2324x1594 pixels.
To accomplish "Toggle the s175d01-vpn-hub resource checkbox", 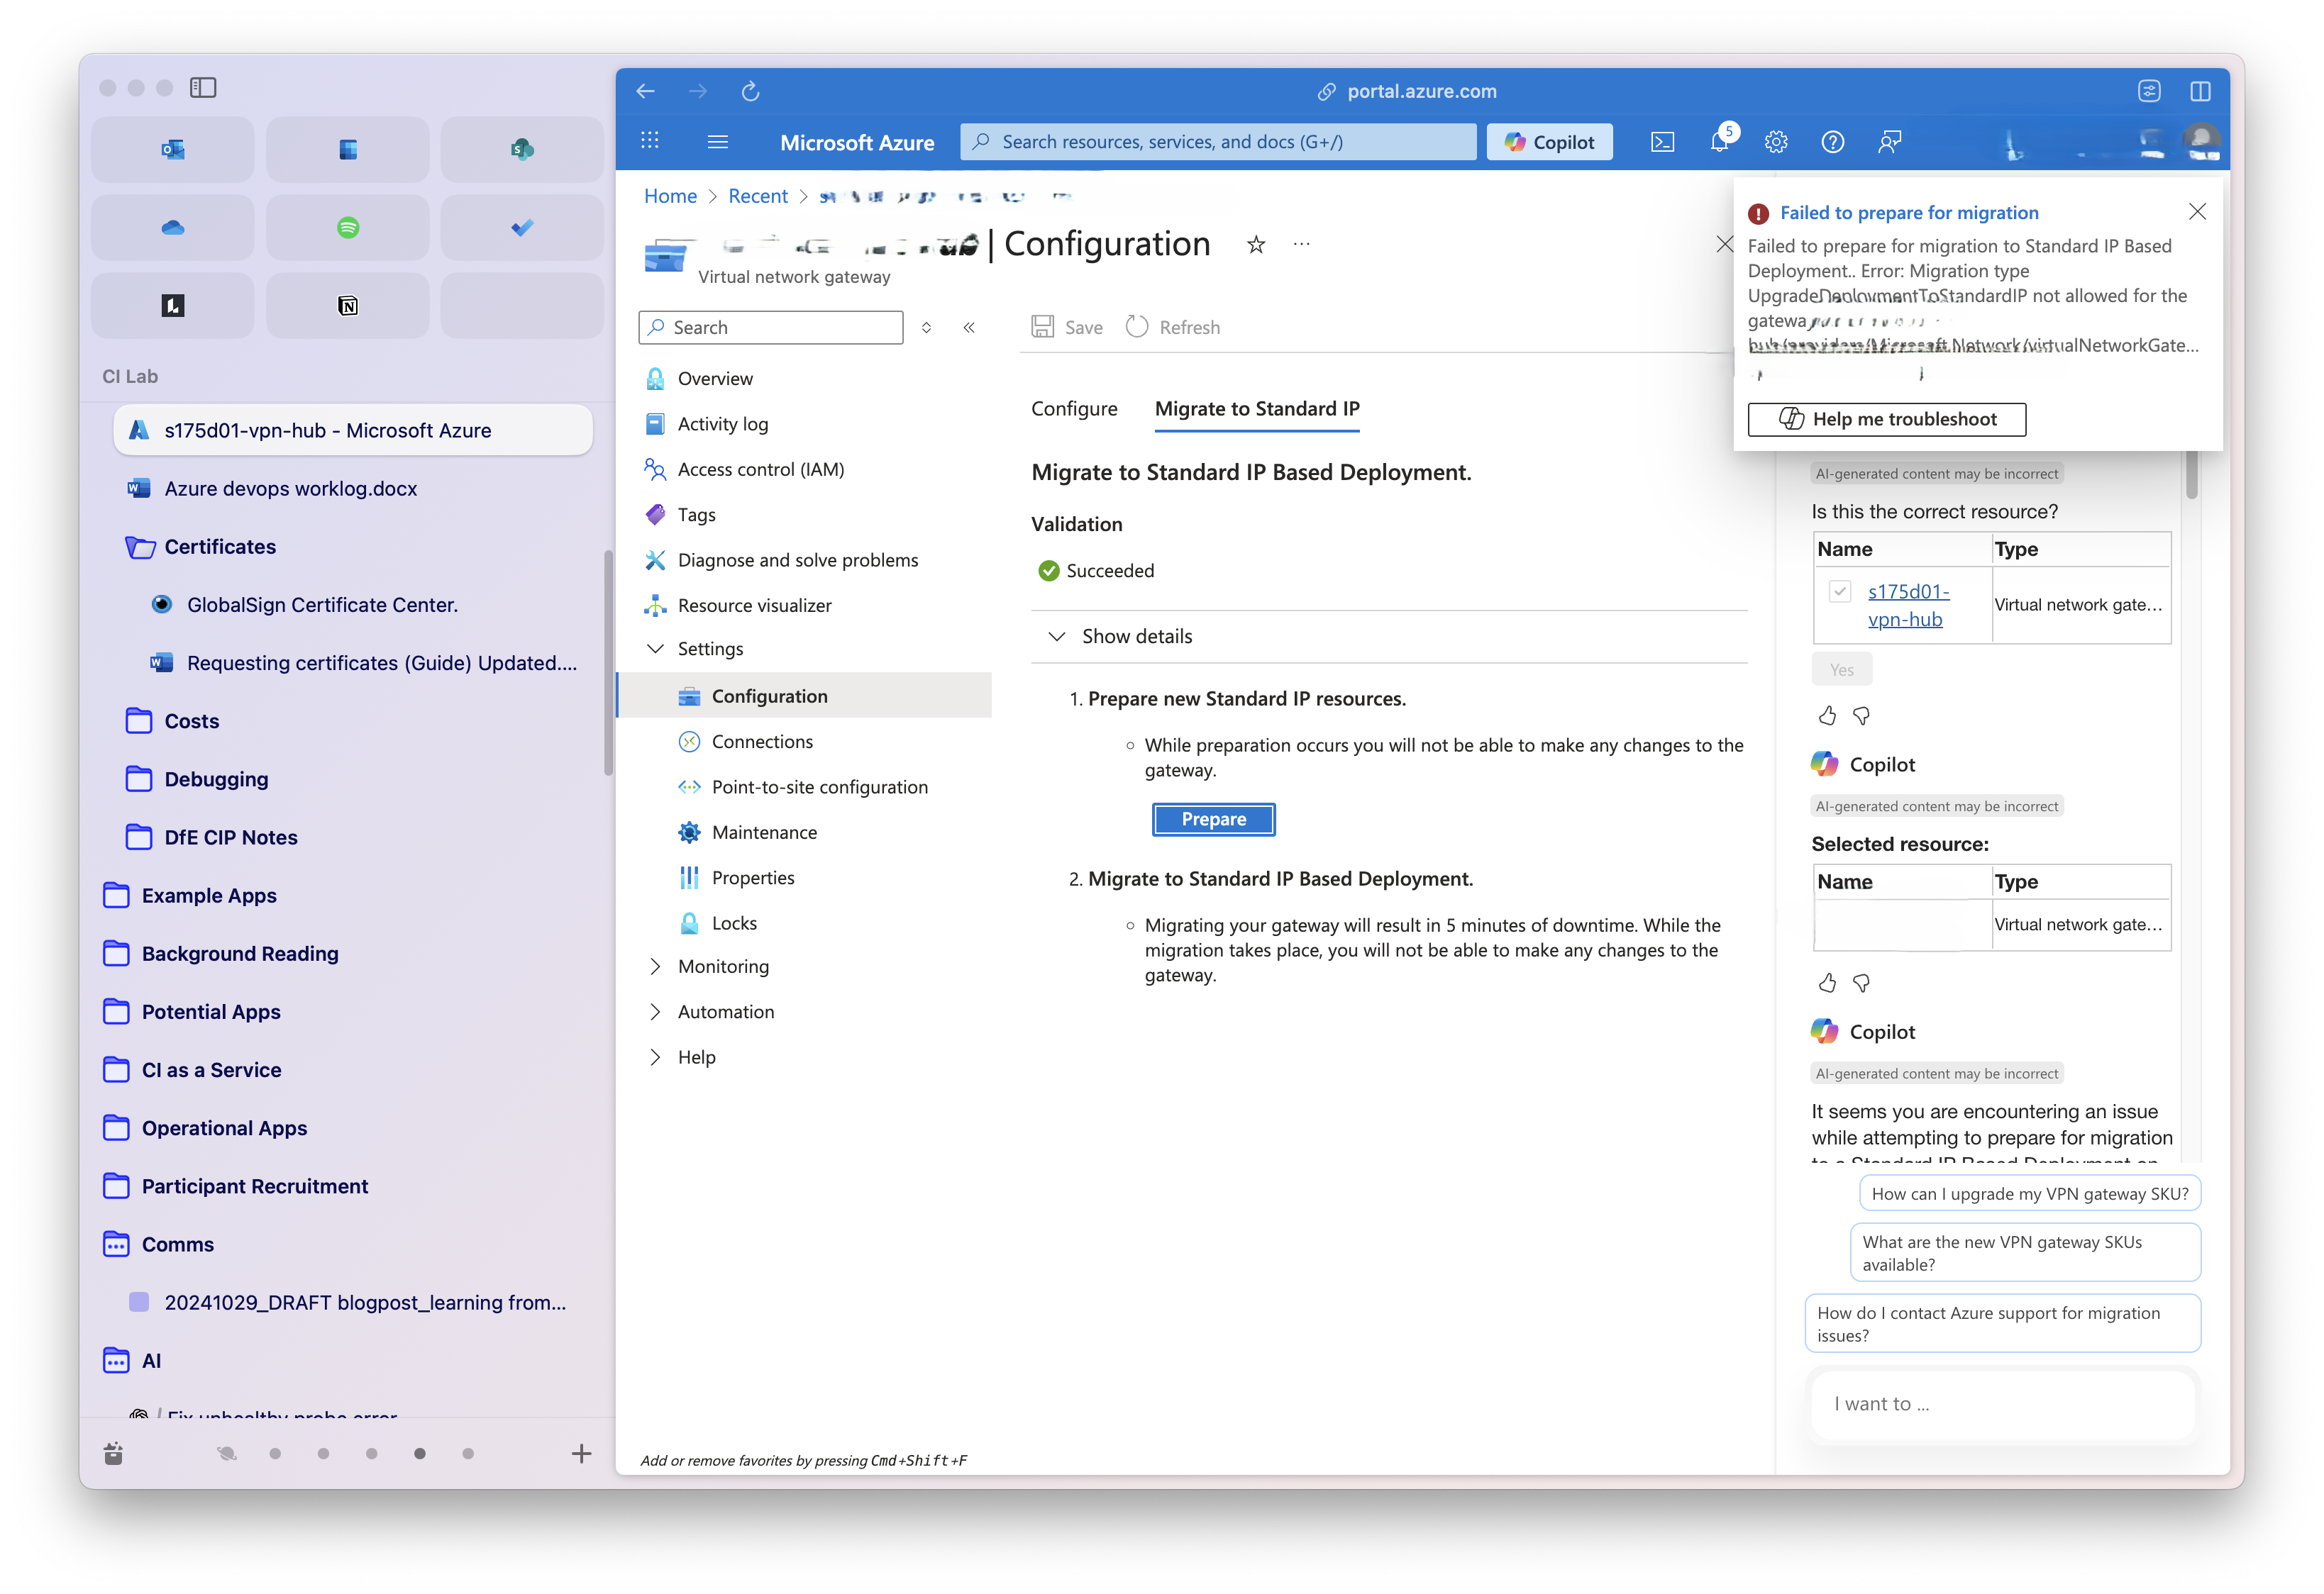I will tap(1839, 591).
